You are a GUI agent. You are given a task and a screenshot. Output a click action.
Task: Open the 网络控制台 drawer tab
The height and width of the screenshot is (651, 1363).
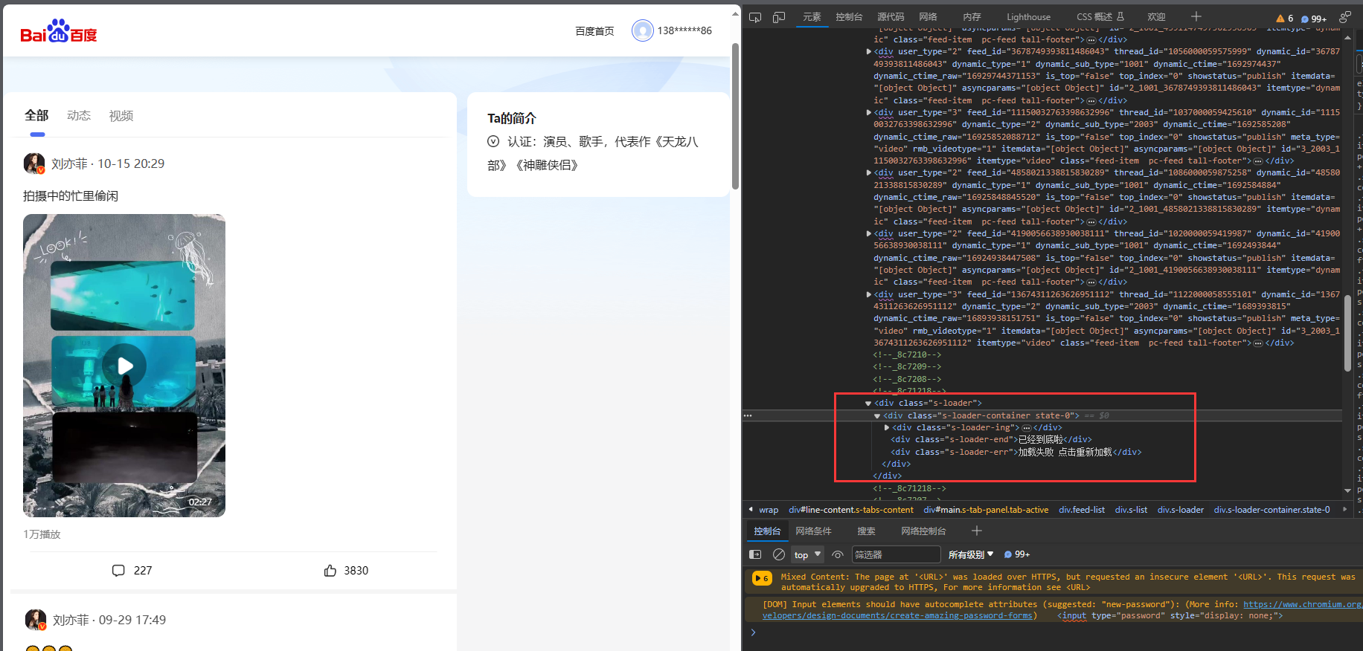pos(923,531)
